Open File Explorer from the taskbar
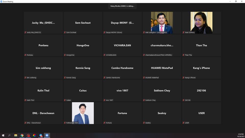This screenshot has width=245, height=138. click(16, 135)
